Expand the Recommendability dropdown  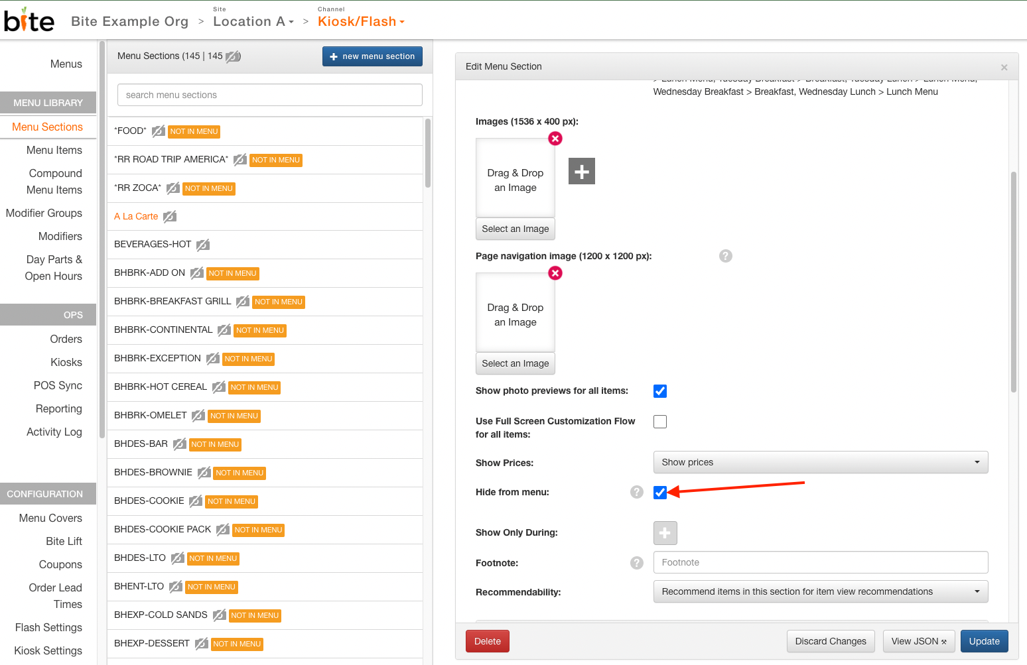(820, 591)
